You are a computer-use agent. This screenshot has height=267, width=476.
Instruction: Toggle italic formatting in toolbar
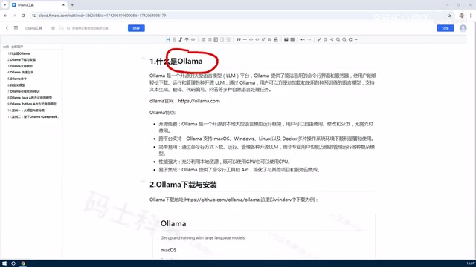pyautogui.click(x=180, y=39)
